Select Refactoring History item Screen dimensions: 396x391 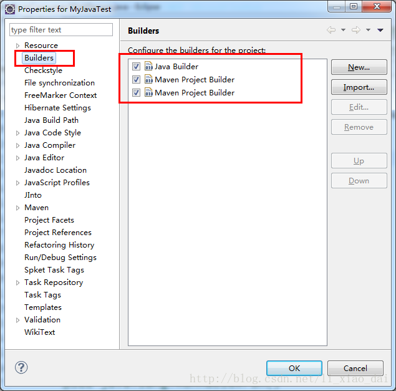[59, 244]
